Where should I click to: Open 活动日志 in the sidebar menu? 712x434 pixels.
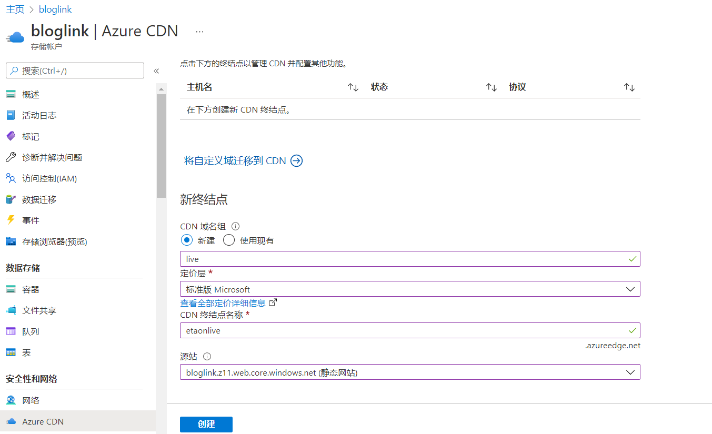[x=39, y=115]
